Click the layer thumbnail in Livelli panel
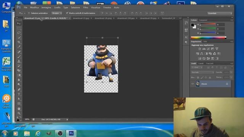Image resolution: width=244 pixels, height=137 pixels. click(197, 84)
